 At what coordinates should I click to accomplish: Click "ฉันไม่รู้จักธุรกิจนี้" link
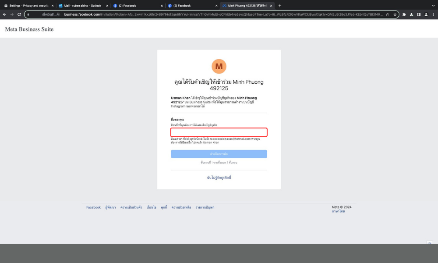point(219,178)
